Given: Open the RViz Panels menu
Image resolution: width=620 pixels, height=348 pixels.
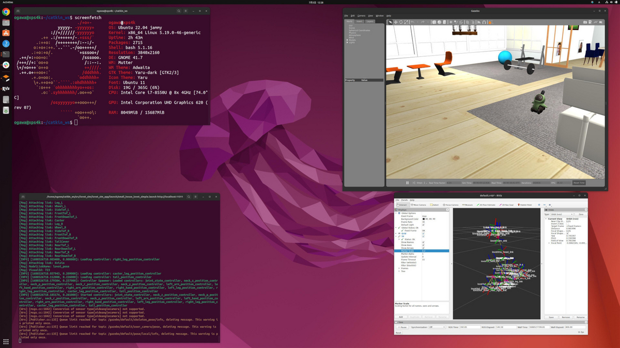Looking at the screenshot, I should click(404, 200).
